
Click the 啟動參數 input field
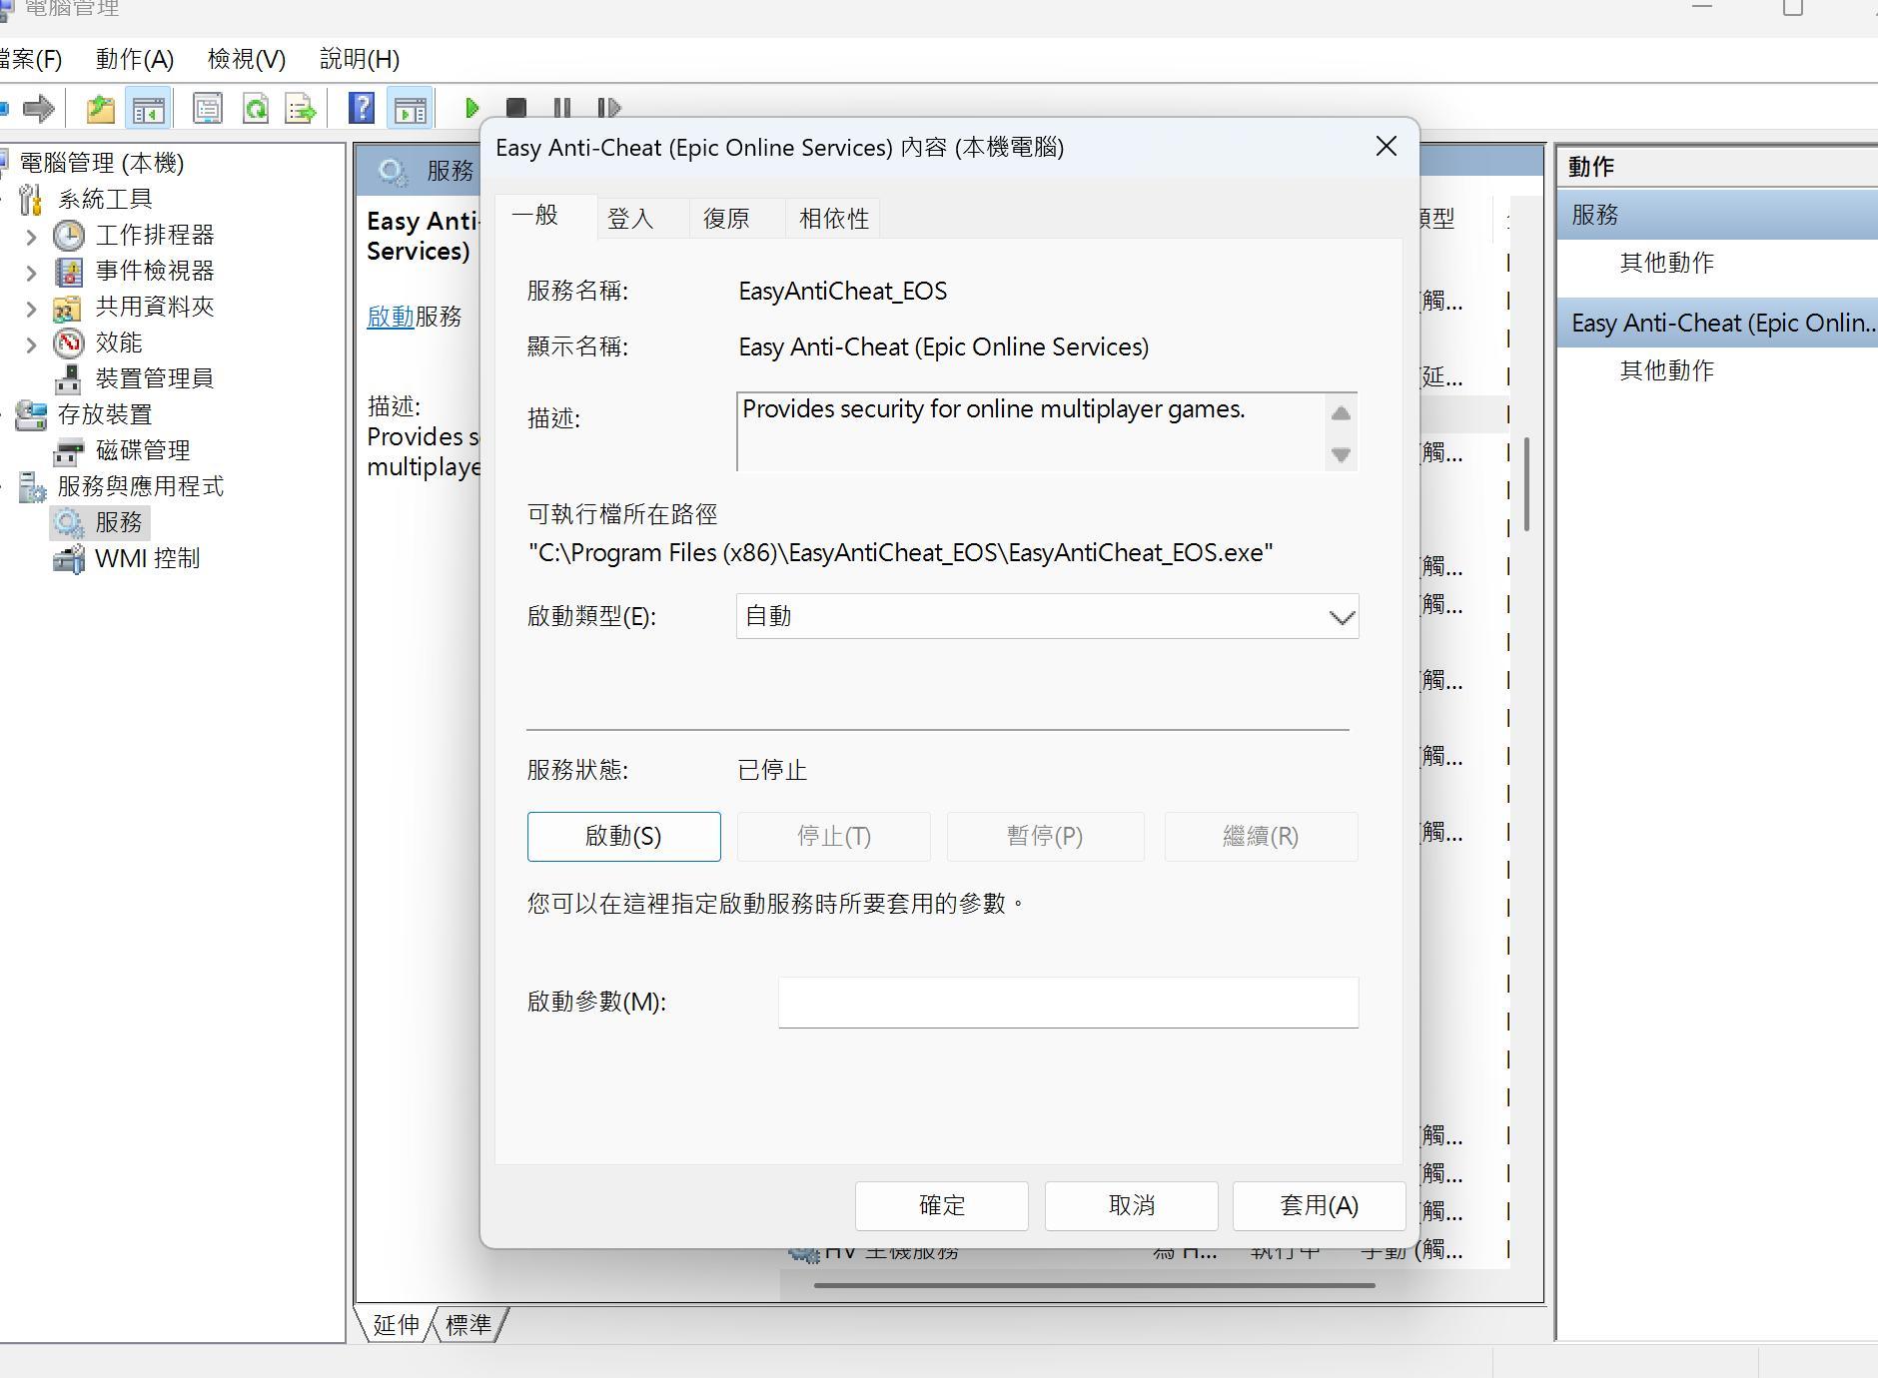click(1068, 1002)
